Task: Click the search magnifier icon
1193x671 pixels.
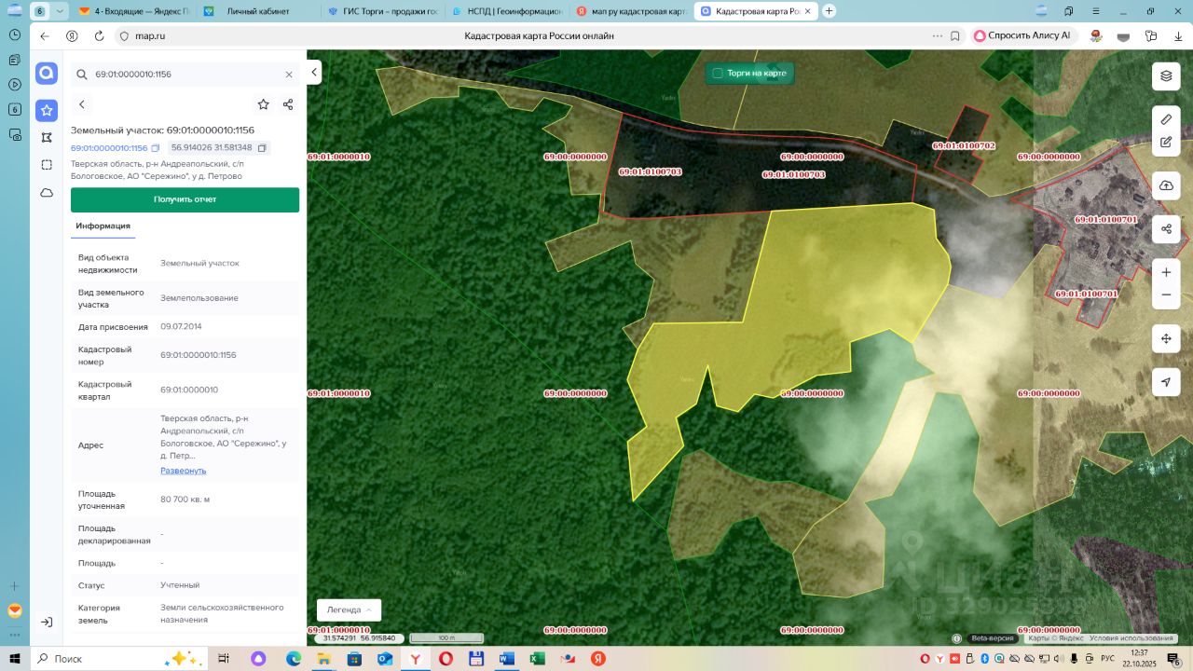Action: tap(82, 75)
